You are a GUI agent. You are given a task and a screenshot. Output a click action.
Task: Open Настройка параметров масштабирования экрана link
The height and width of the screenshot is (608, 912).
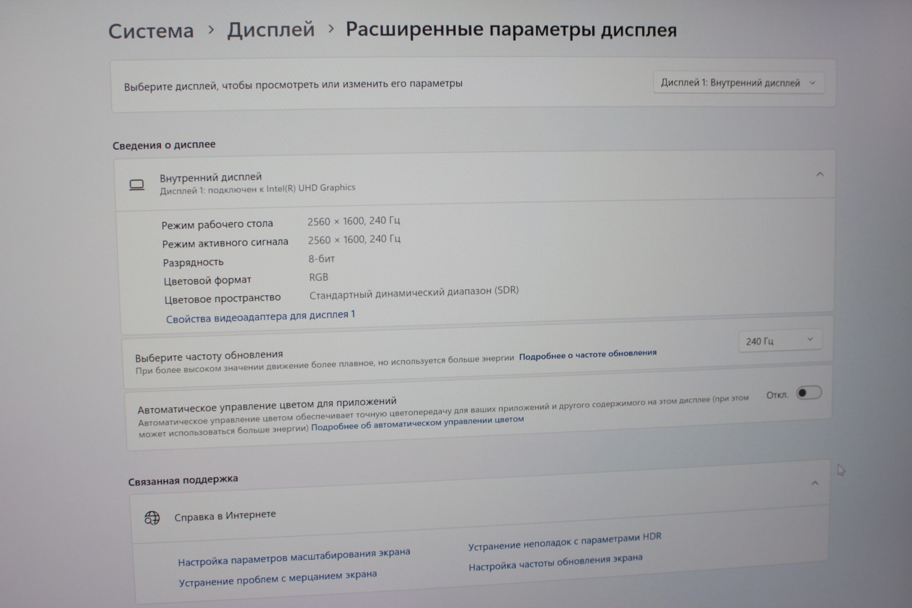[x=294, y=557]
